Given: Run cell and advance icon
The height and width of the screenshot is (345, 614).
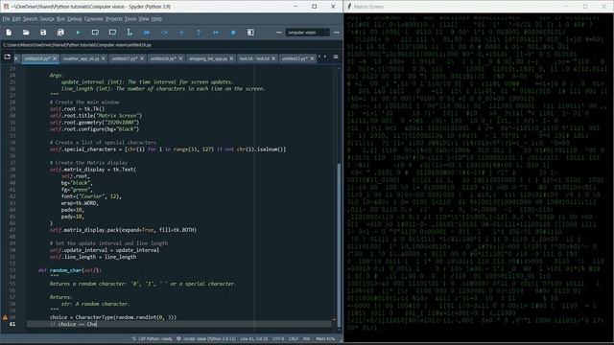Looking at the screenshot, I should 112,33.
